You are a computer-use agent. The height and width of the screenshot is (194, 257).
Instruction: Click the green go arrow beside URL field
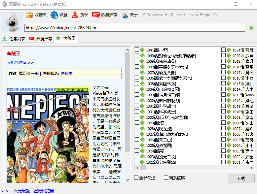coord(252,28)
